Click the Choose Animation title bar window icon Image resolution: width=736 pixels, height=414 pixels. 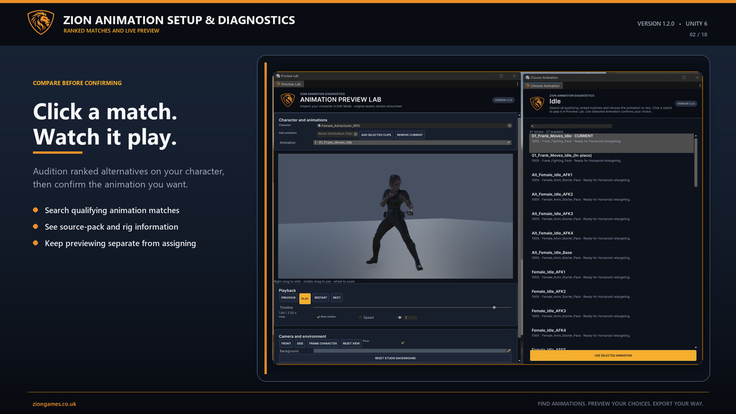527,78
